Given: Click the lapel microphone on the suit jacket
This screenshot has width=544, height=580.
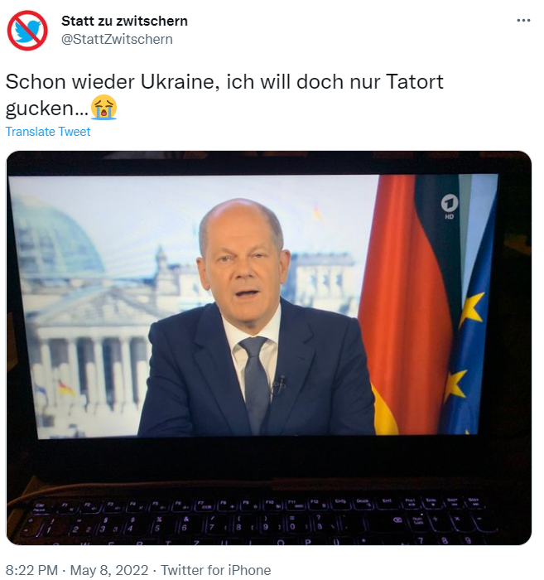Looking at the screenshot, I should click(280, 384).
